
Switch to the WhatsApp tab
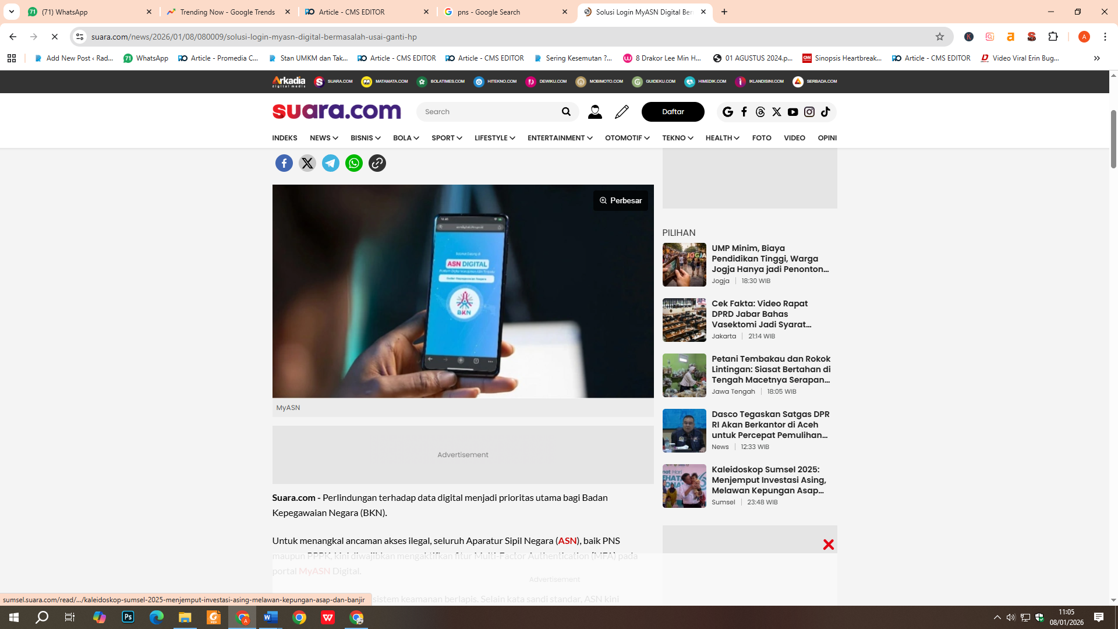click(90, 12)
